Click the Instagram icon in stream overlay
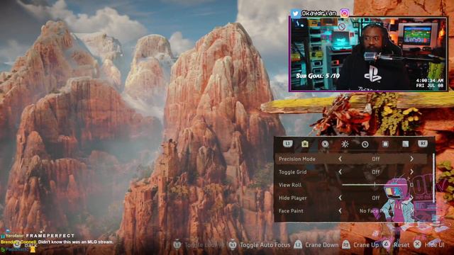The image size is (454, 255). click(344, 13)
